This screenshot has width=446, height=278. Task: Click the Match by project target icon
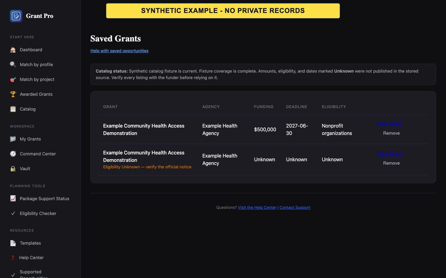coord(13,79)
